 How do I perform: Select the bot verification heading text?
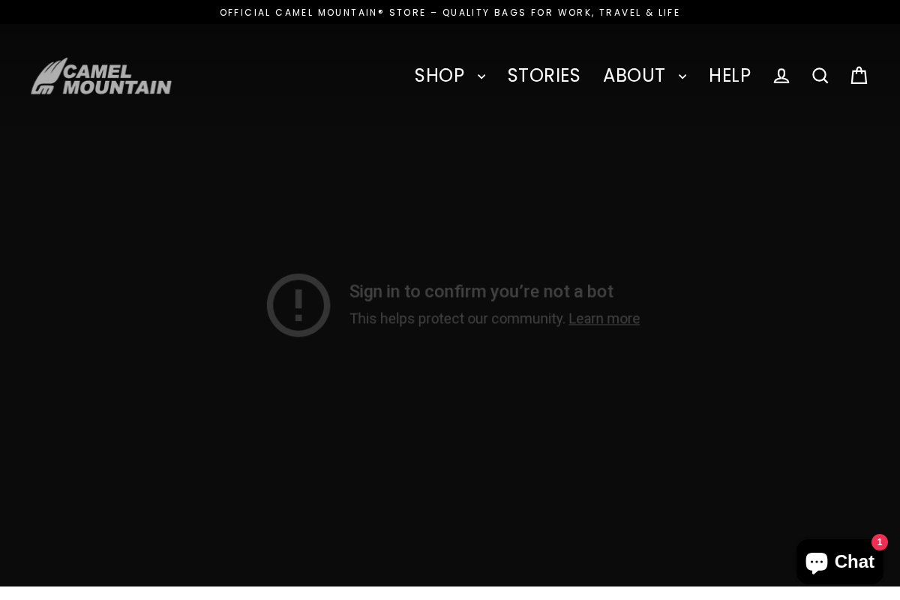[x=481, y=292]
